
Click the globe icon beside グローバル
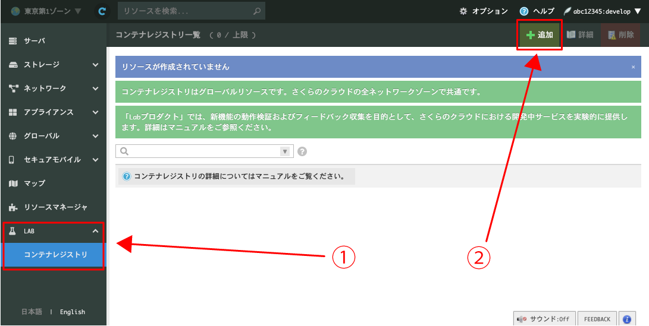13,136
